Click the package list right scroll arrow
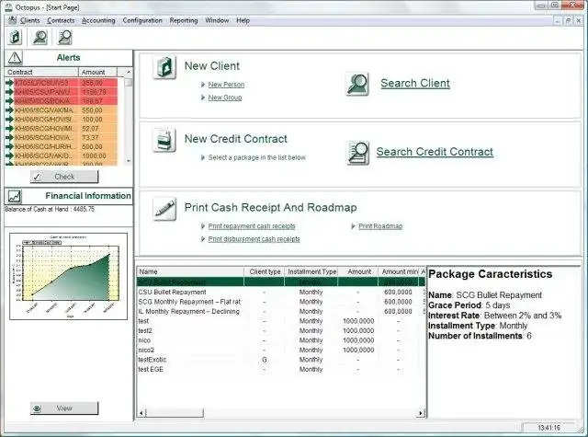 421,413
